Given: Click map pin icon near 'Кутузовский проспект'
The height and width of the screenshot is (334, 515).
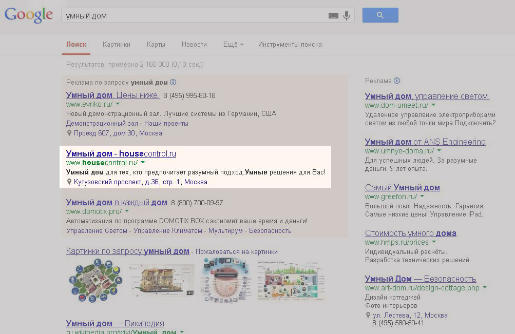Looking at the screenshot, I should (x=69, y=182).
